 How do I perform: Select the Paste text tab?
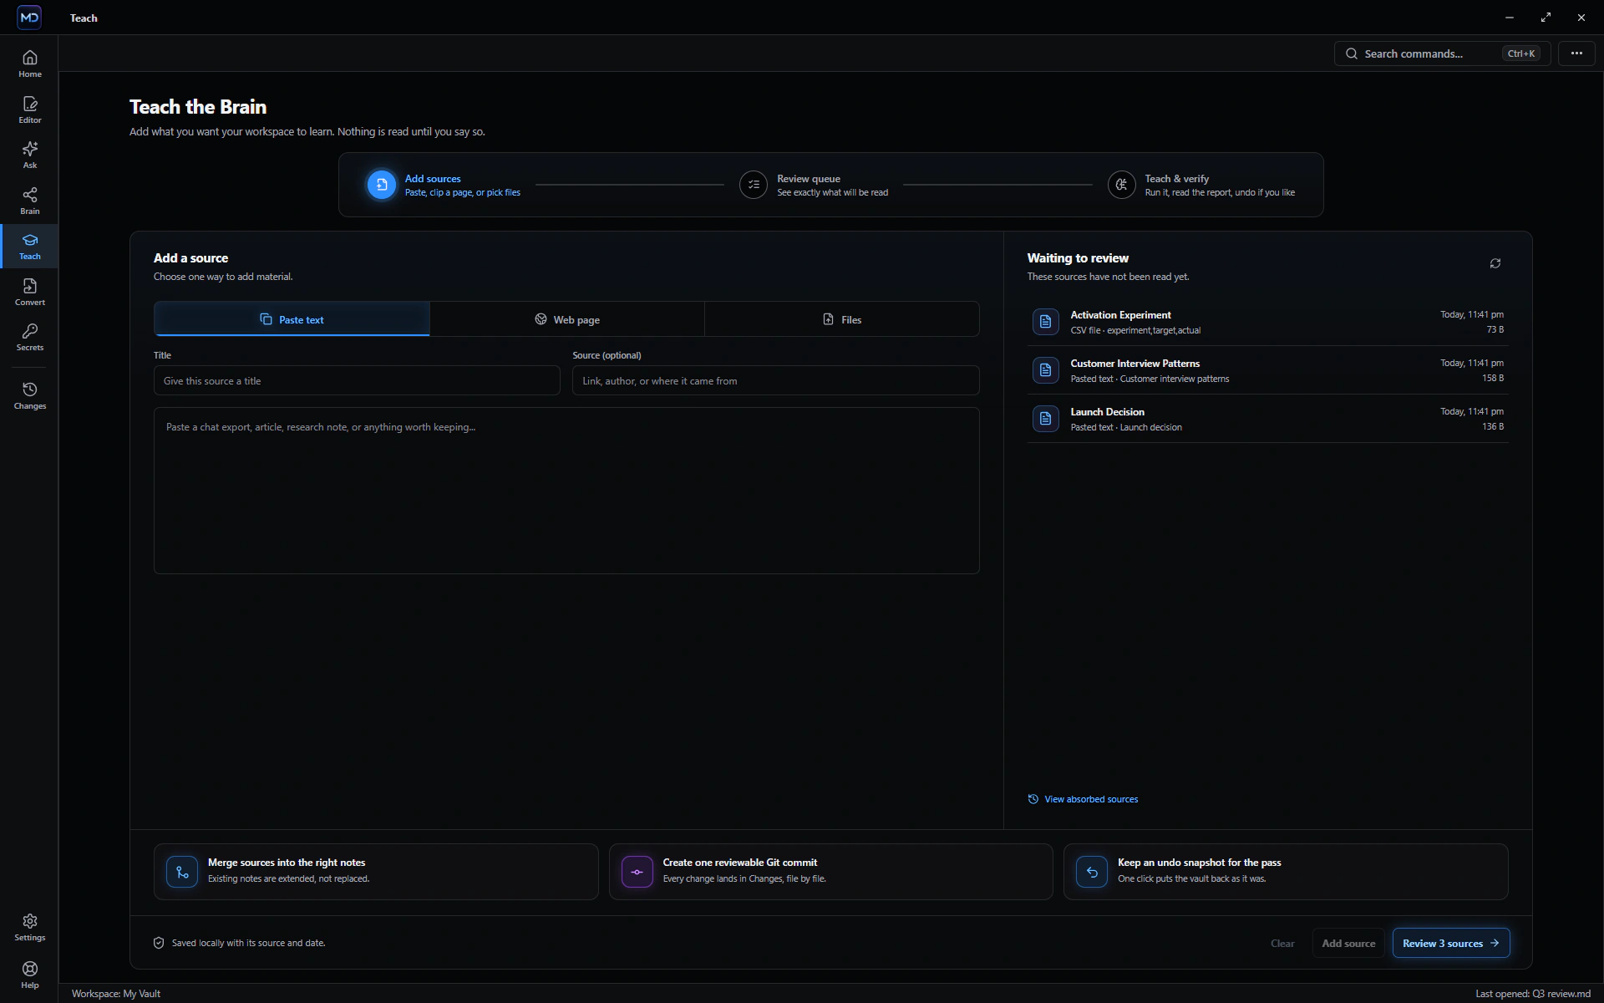tap(292, 319)
